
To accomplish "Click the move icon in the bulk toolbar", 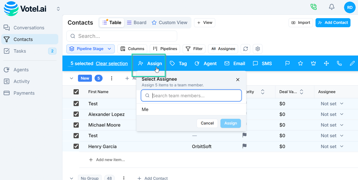I will pyautogui.click(x=326, y=63).
